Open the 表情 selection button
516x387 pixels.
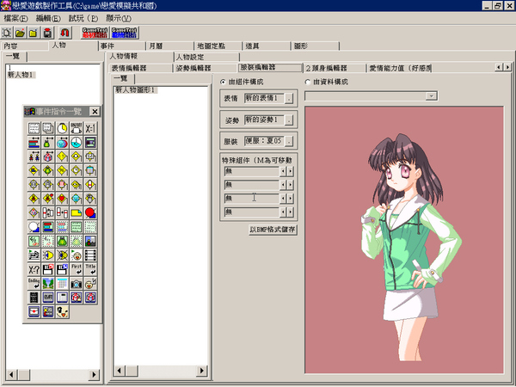289,98
